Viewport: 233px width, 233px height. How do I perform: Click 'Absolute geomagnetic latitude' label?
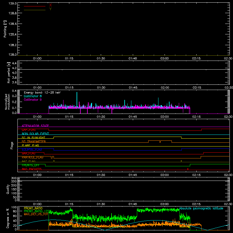coord(201,208)
